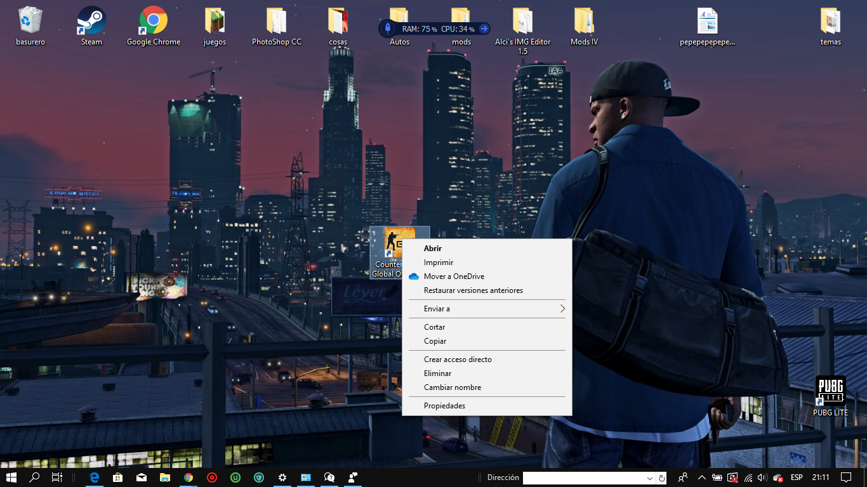The width and height of the screenshot is (867, 487).
Task: Open Microsoft Store from the taskbar
Action: tap(117, 477)
